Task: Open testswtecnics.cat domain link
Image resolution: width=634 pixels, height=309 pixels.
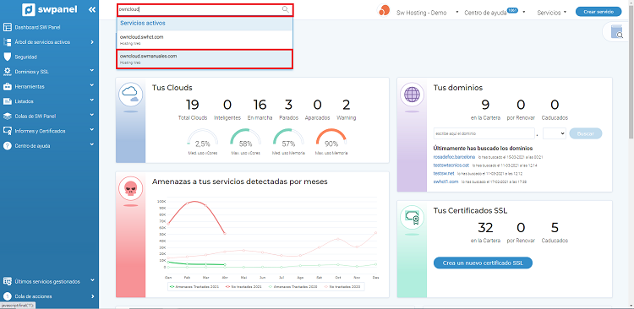Action: [451, 165]
